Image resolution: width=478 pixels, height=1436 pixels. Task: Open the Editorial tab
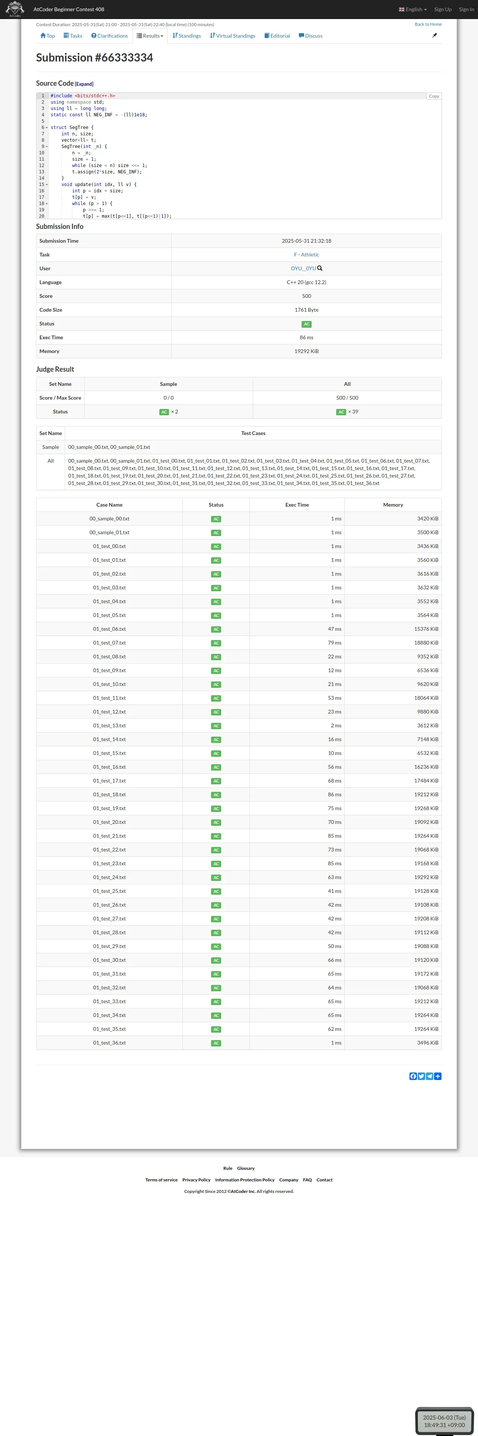(277, 36)
